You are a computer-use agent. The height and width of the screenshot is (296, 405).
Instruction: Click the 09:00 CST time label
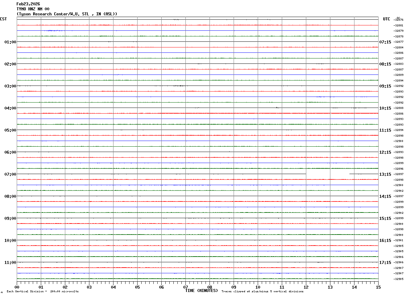[10, 218]
